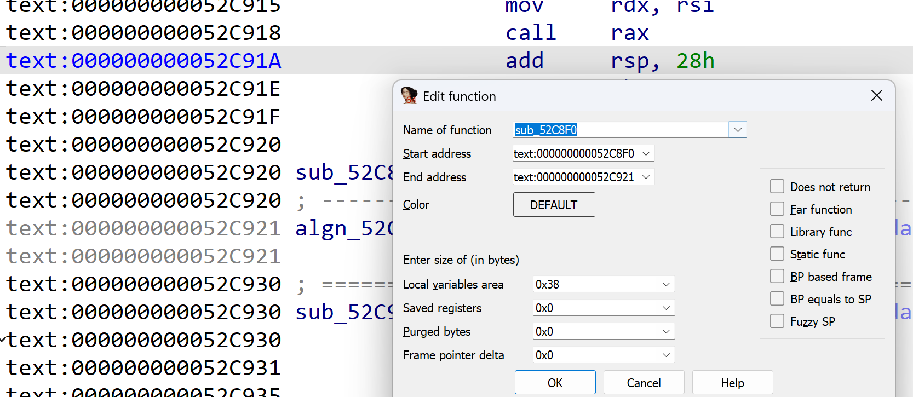The height and width of the screenshot is (397, 913).
Task: Open the Local variables area dropdown
Action: pos(666,284)
